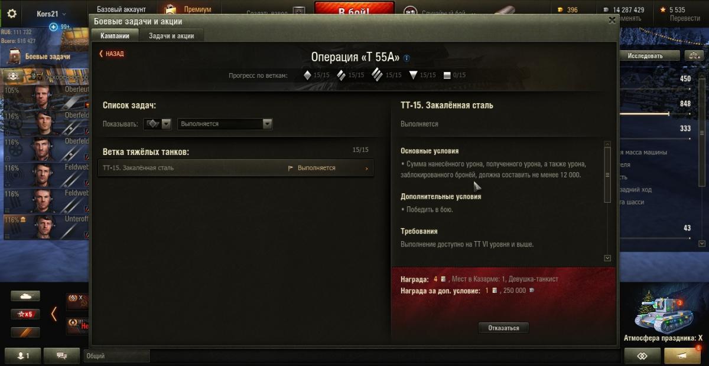709x366 pixels.
Task: Switch to «Задачи и акции» tab
Action: pyautogui.click(x=171, y=36)
